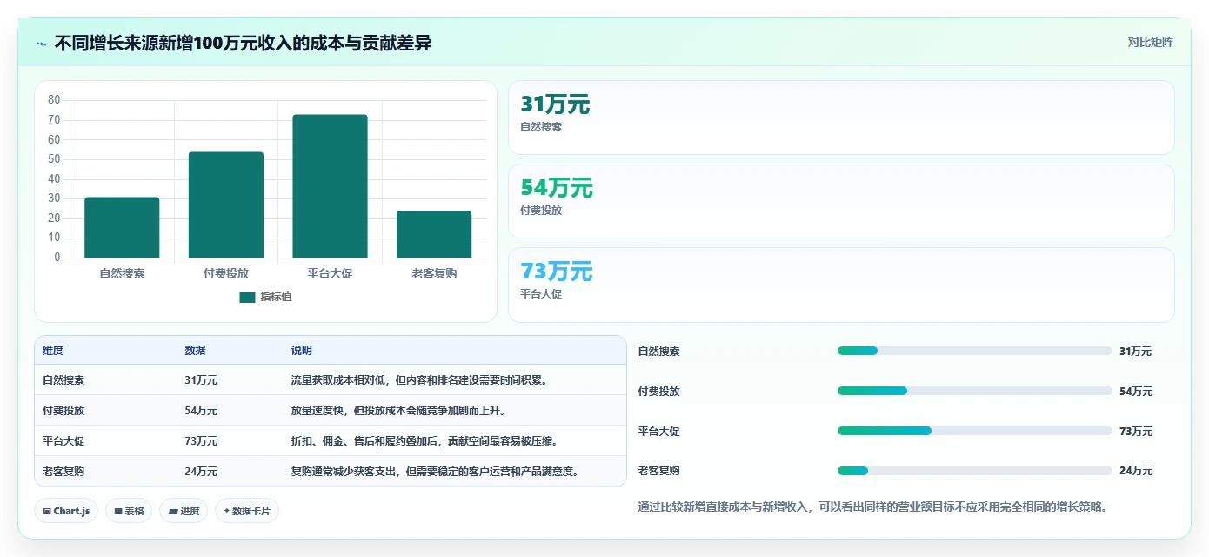Click the 平台大促 progress bar
Viewport: 1209px width, 557px height.
[974, 431]
